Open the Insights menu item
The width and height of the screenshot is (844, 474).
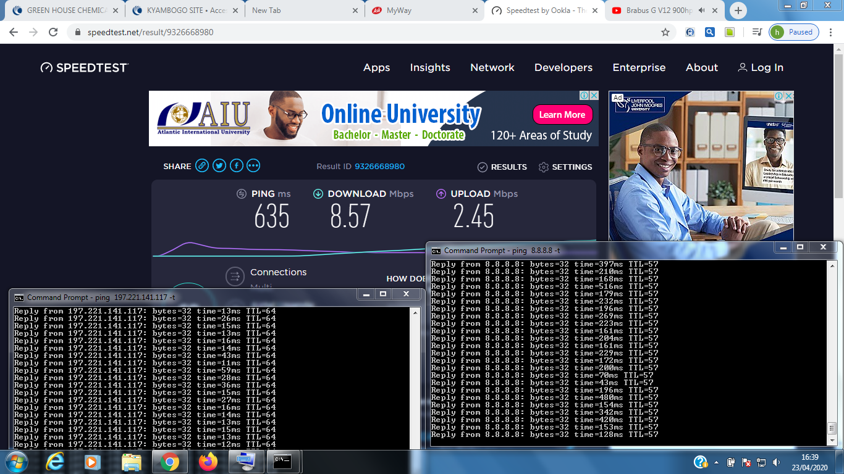pyautogui.click(x=430, y=68)
